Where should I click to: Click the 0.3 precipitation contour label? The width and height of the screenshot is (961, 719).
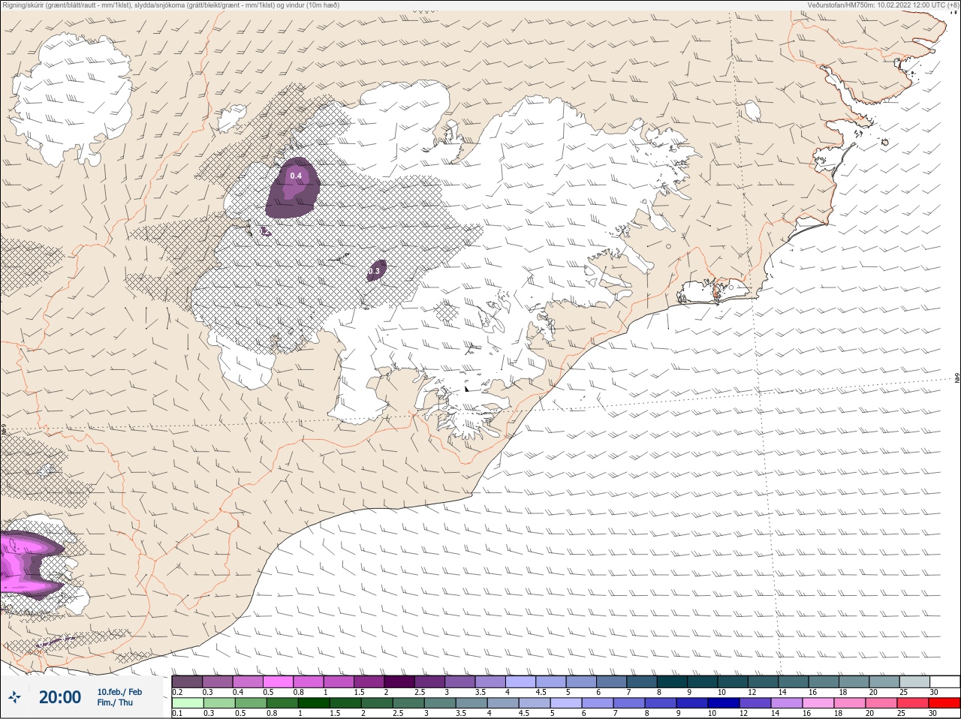(x=374, y=271)
